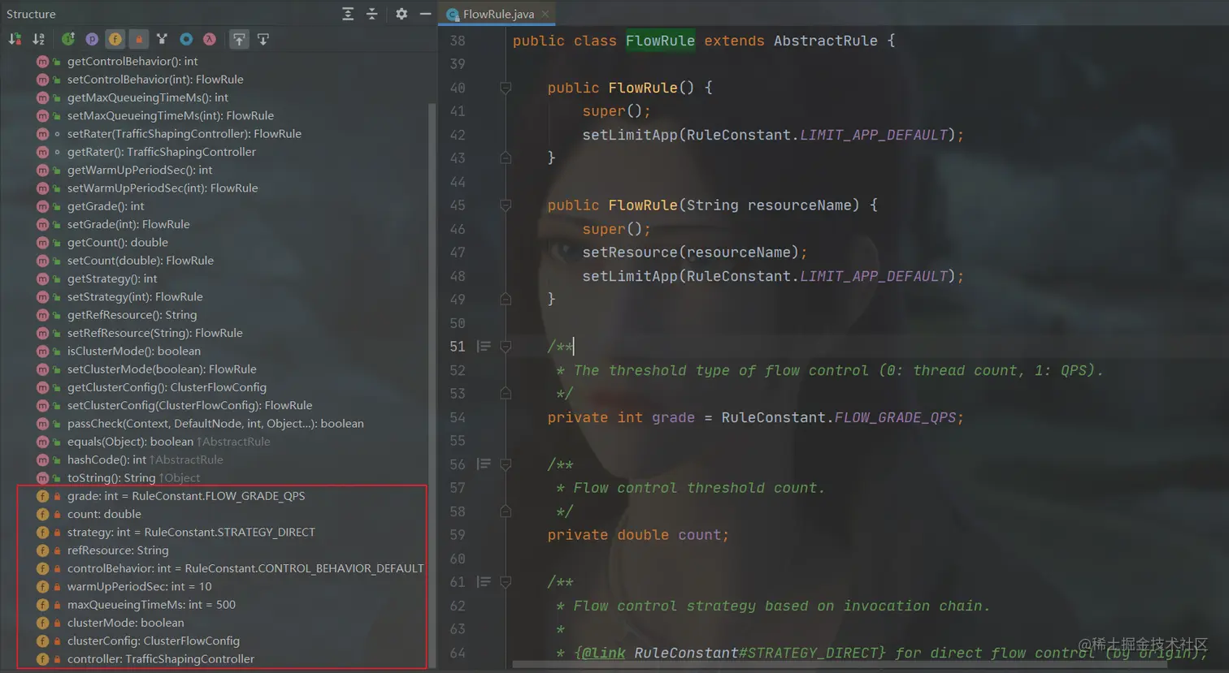This screenshot has height=673, width=1229.
Task: Hide the Structure tool window
Action: [425, 14]
